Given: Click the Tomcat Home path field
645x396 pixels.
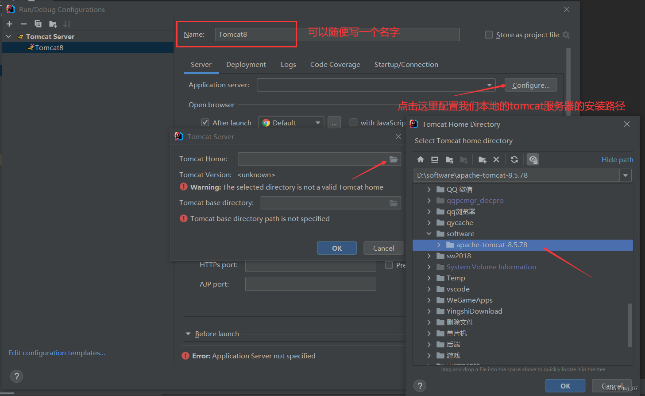Looking at the screenshot, I should (320, 159).
